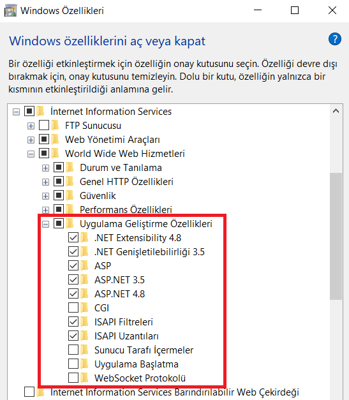Click the folder icon beside Genel HTTP Özellikleri
Screen dimensions: 349x400
point(70,182)
